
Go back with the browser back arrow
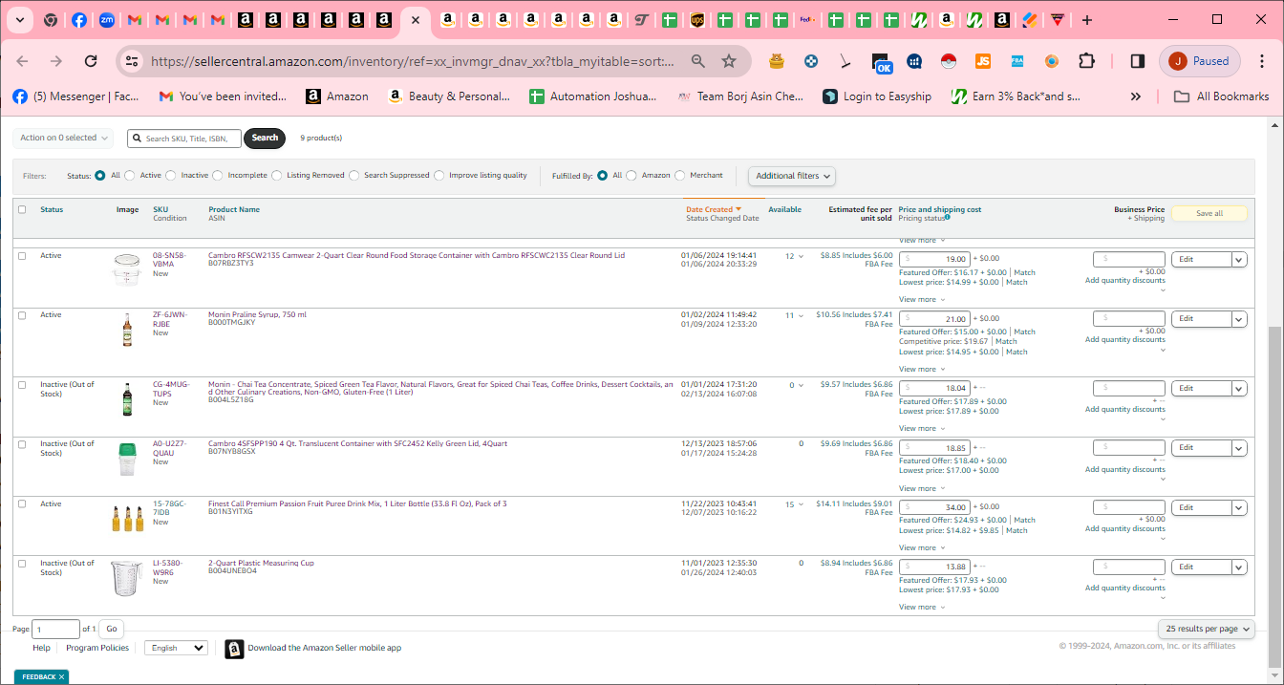coord(23,61)
